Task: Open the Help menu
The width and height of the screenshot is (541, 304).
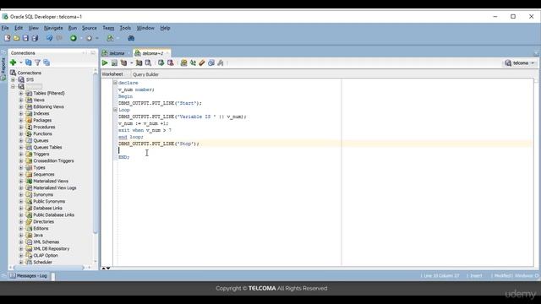Action: click(165, 28)
